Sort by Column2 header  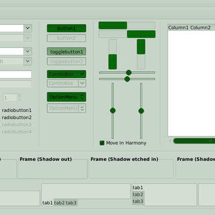(200, 27)
